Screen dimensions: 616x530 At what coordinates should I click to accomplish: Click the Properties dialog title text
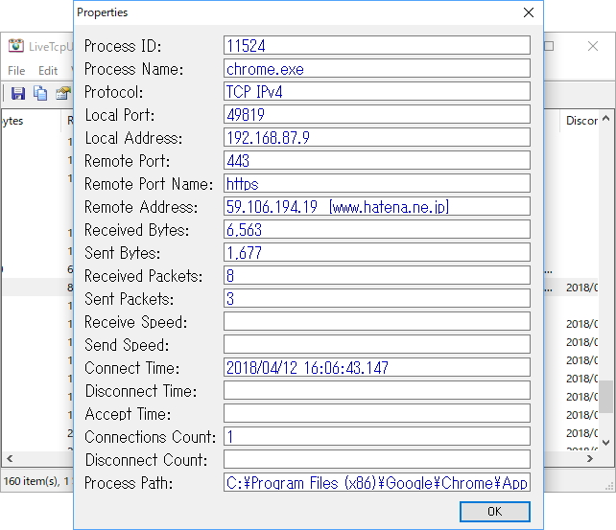pyautogui.click(x=102, y=12)
